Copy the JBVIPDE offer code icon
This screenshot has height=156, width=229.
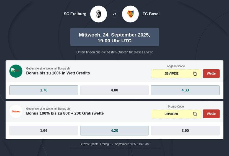(195, 73)
